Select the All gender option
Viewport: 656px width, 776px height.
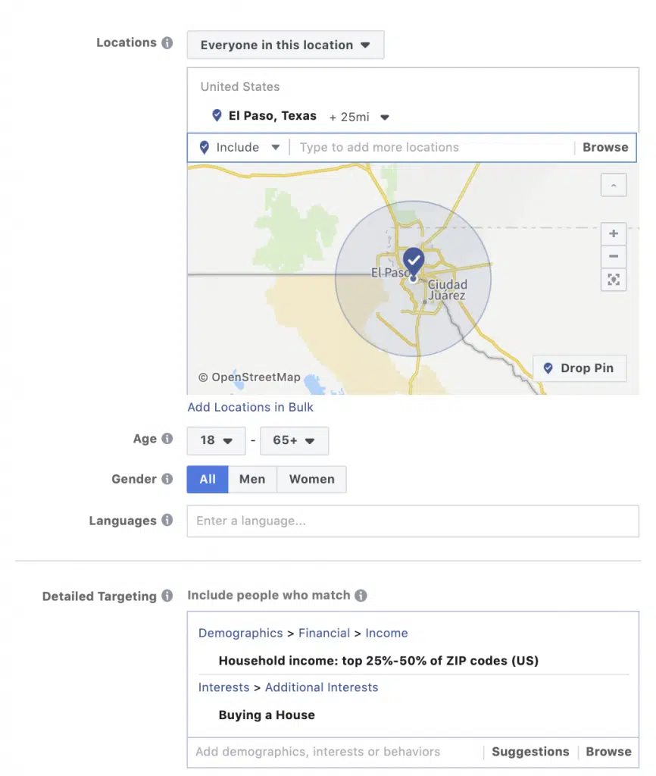click(x=207, y=479)
